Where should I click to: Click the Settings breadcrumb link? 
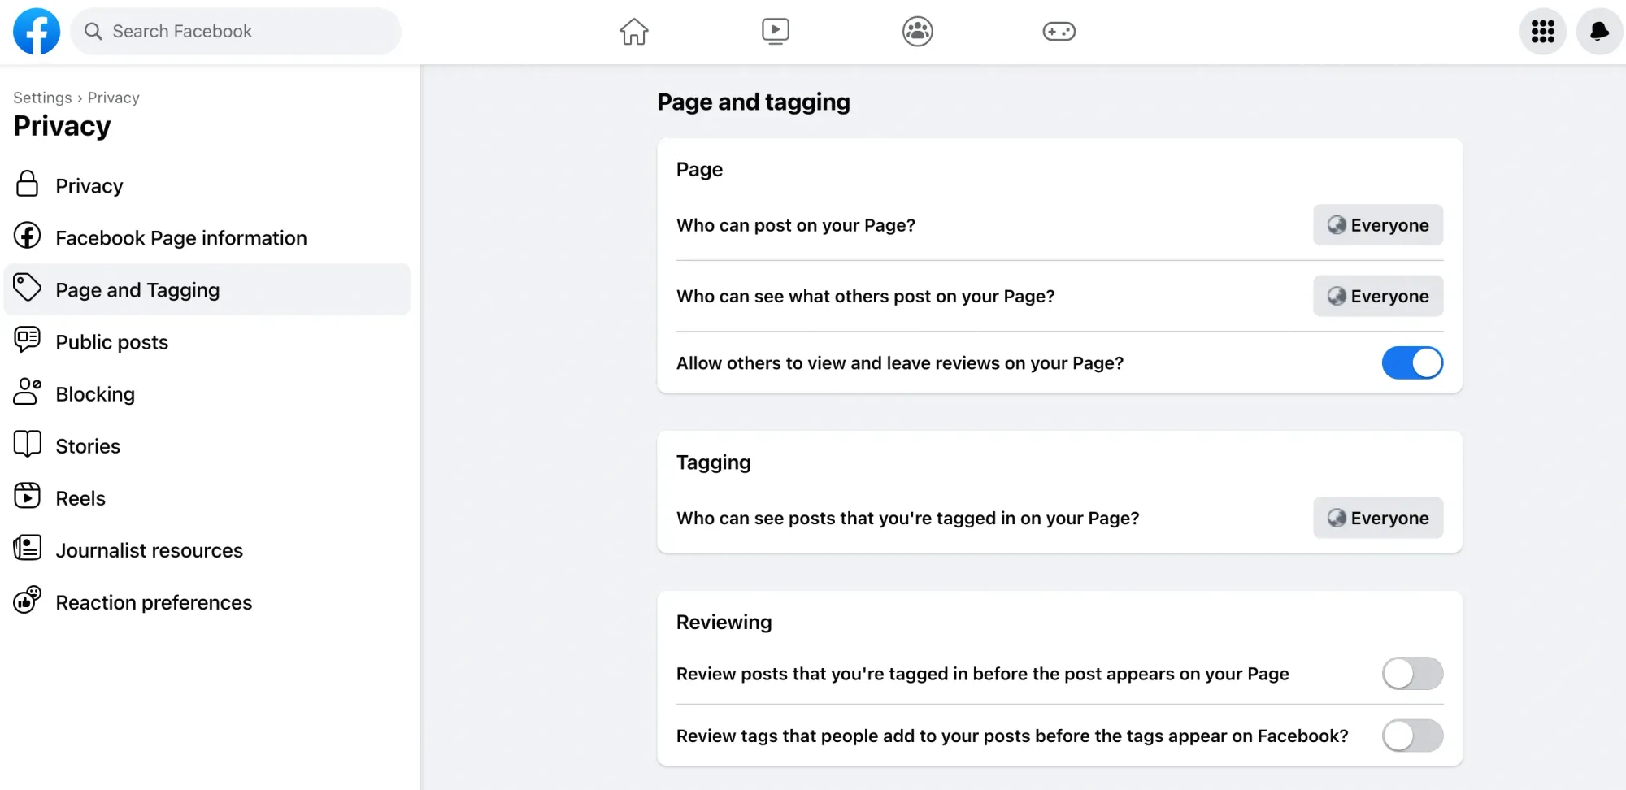pyautogui.click(x=42, y=98)
